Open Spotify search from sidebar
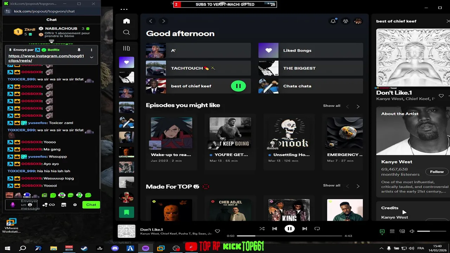The height and width of the screenshot is (253, 450). click(x=127, y=32)
